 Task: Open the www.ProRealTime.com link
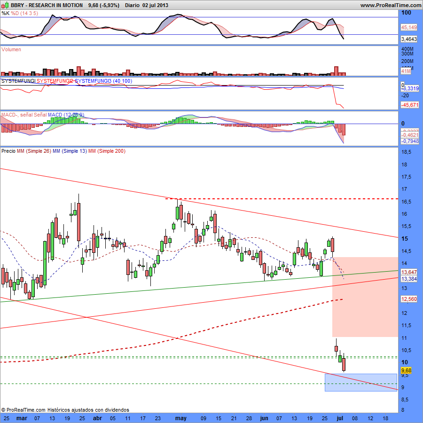click(x=391, y=5)
